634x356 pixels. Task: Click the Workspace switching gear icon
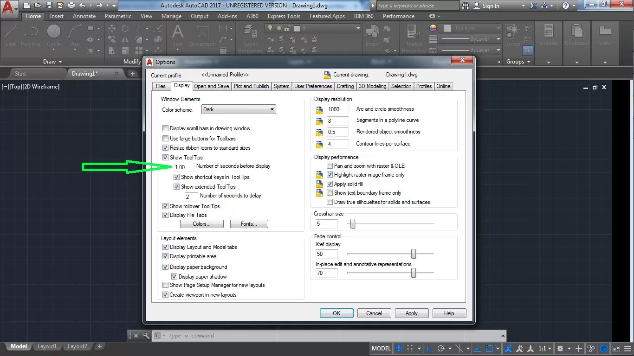click(x=560, y=348)
